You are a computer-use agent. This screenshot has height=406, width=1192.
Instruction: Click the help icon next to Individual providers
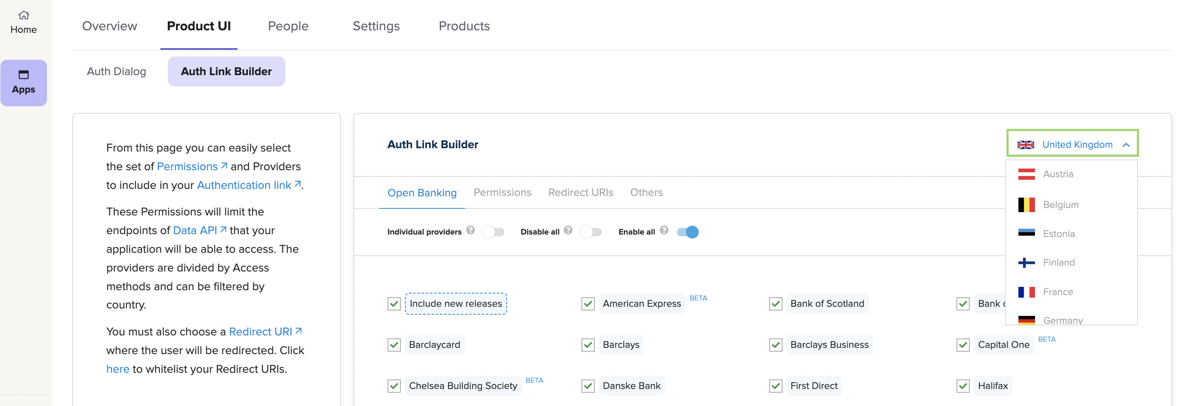[x=471, y=230]
